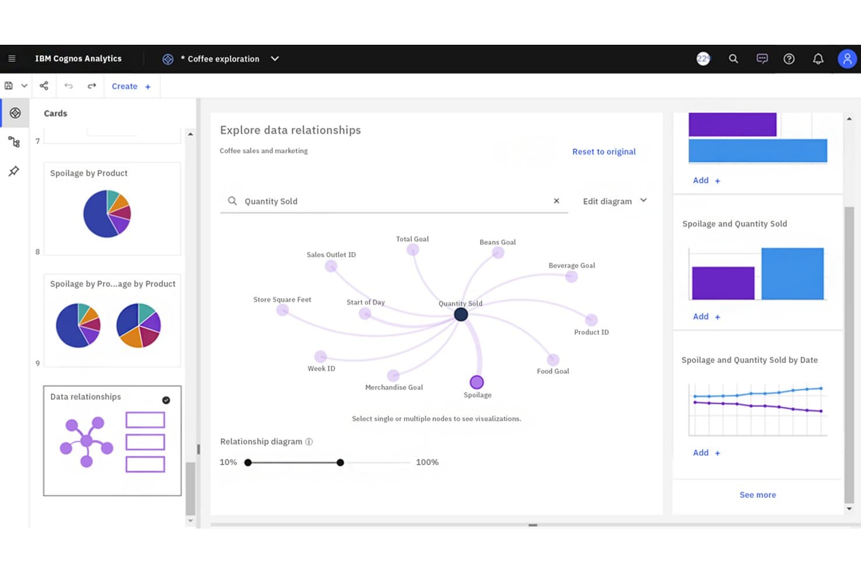Select the Spoilage by Product card

[x=112, y=209]
